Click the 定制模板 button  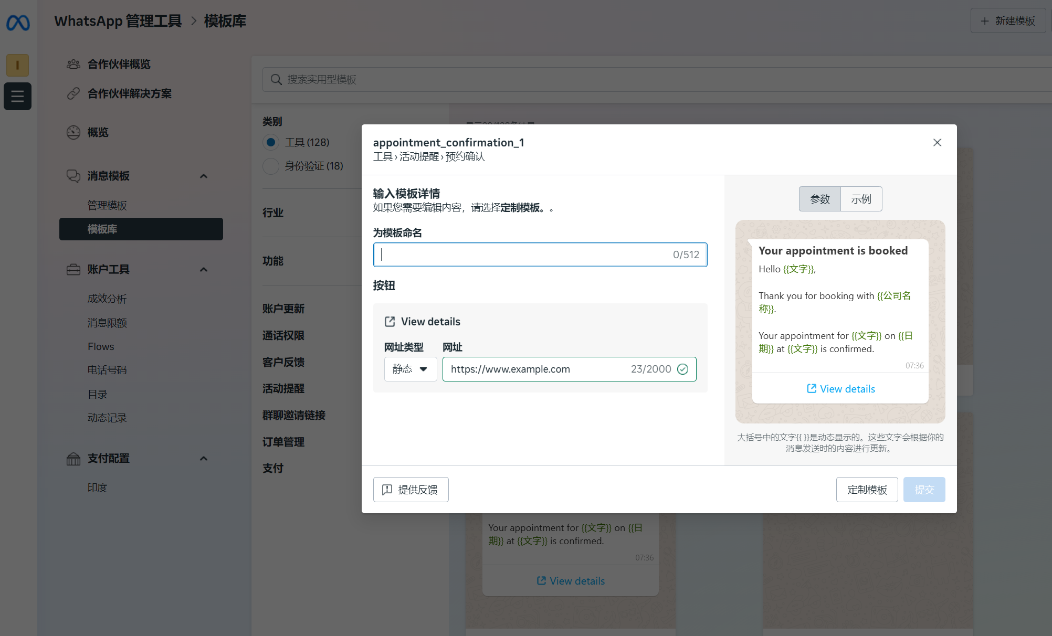click(867, 490)
